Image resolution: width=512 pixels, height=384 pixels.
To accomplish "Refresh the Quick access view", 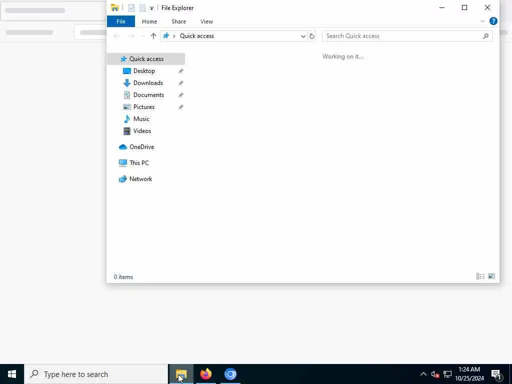I will (312, 36).
